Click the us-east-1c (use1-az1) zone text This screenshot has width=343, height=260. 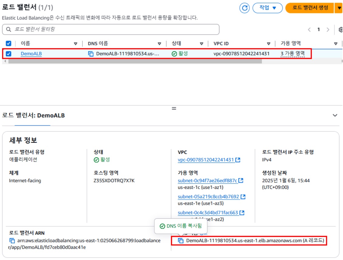pos(201,187)
